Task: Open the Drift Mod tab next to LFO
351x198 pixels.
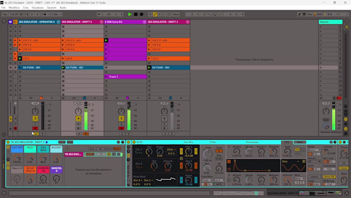Action: point(300,142)
